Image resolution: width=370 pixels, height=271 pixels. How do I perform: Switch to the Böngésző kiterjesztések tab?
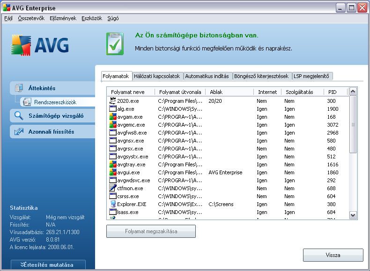point(262,76)
